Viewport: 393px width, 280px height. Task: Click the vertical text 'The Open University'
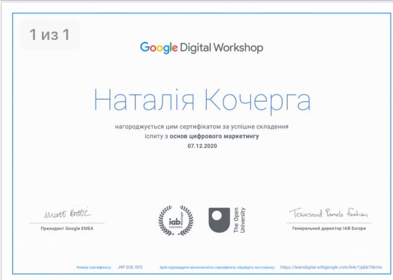[240, 220]
